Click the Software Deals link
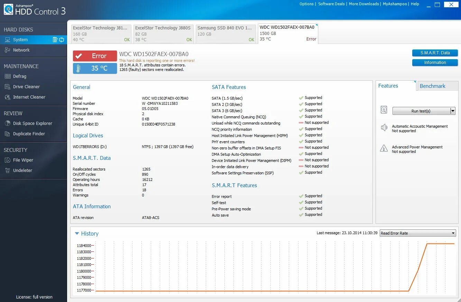The width and height of the screenshot is (461, 302). pyautogui.click(x=331, y=4)
